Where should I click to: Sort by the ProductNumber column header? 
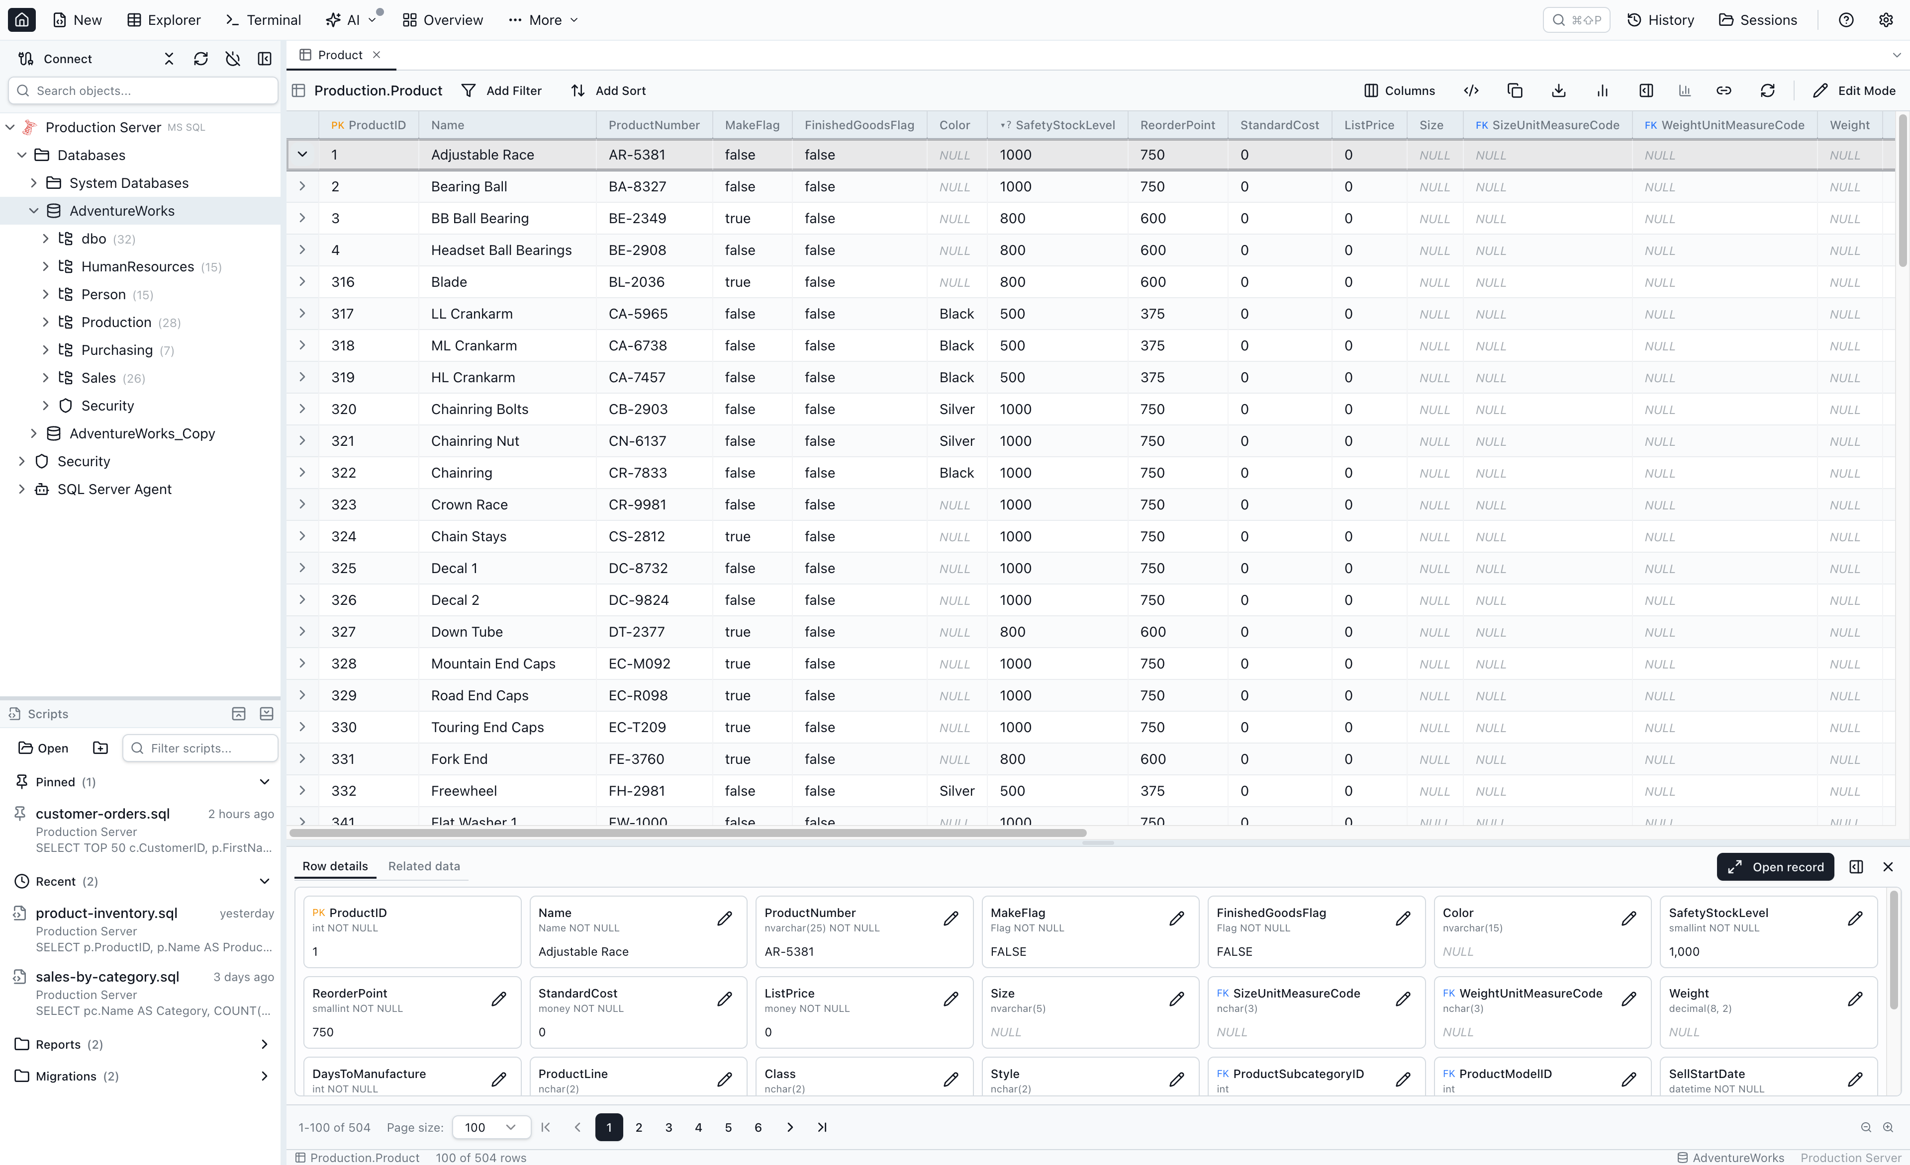tap(654, 125)
